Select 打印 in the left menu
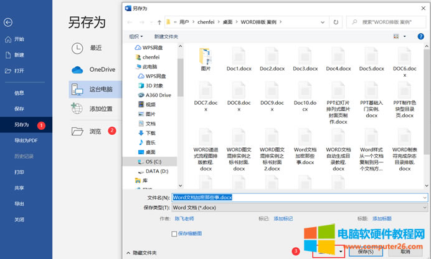The width and height of the screenshot is (431, 259). click(19, 172)
